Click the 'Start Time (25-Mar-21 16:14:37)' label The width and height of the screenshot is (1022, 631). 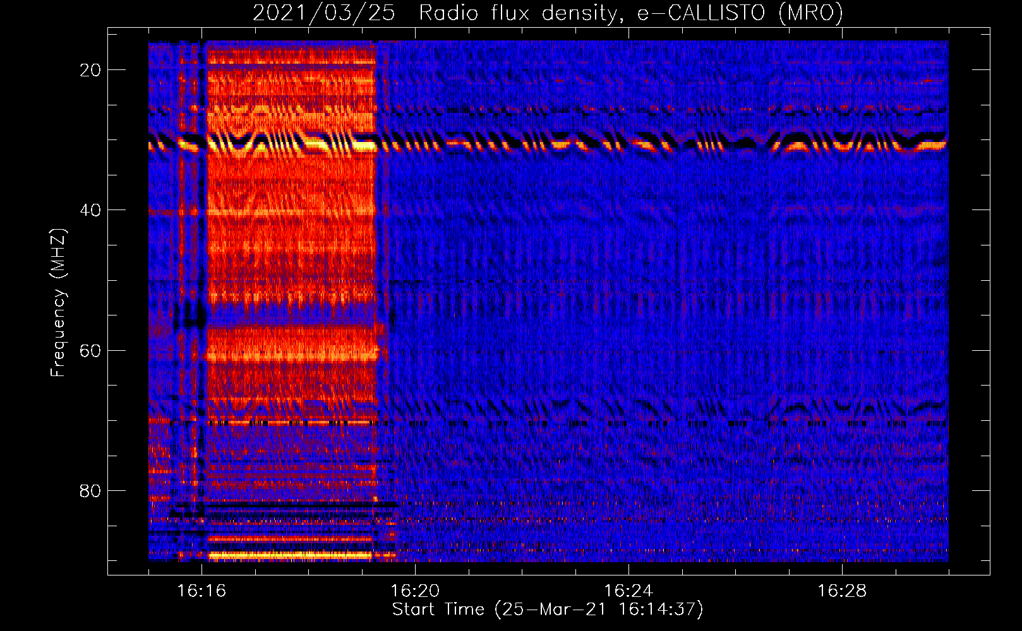click(548, 610)
